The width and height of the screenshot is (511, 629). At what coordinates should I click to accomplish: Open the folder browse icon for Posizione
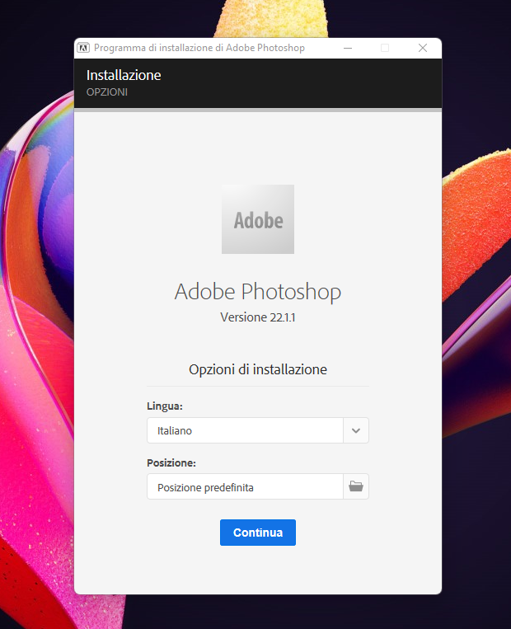355,486
